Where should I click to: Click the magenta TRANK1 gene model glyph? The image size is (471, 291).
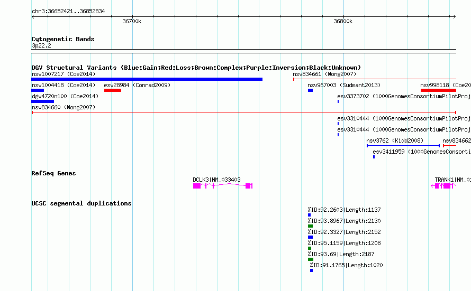click(443, 186)
